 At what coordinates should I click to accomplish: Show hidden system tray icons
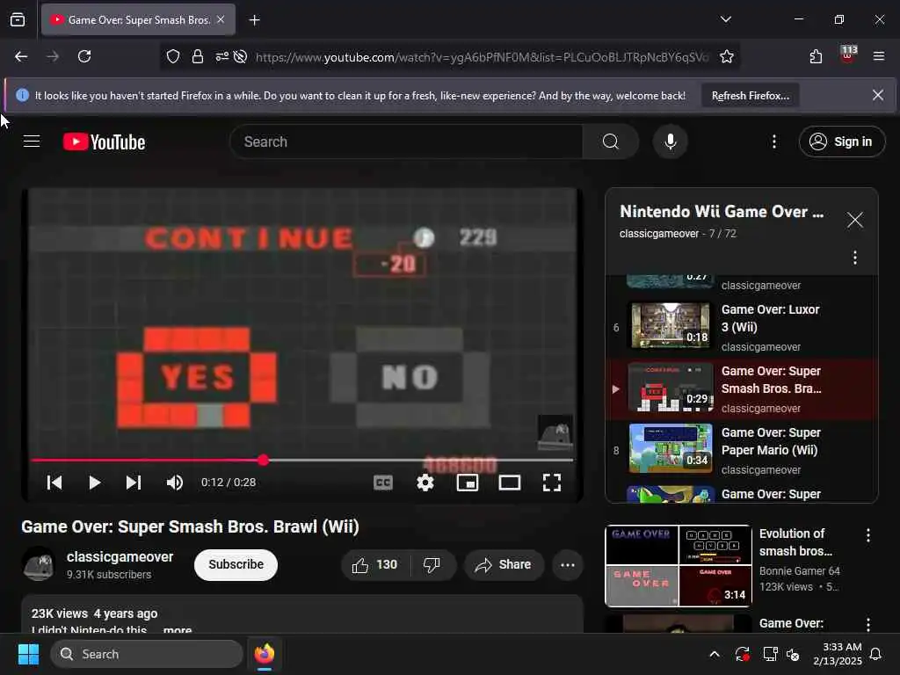(x=714, y=654)
